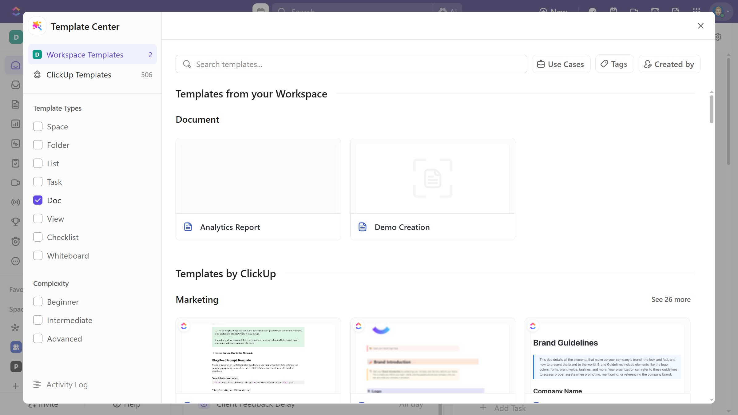
Task: Open Inbox in the background sidebar
Action: 16,85
